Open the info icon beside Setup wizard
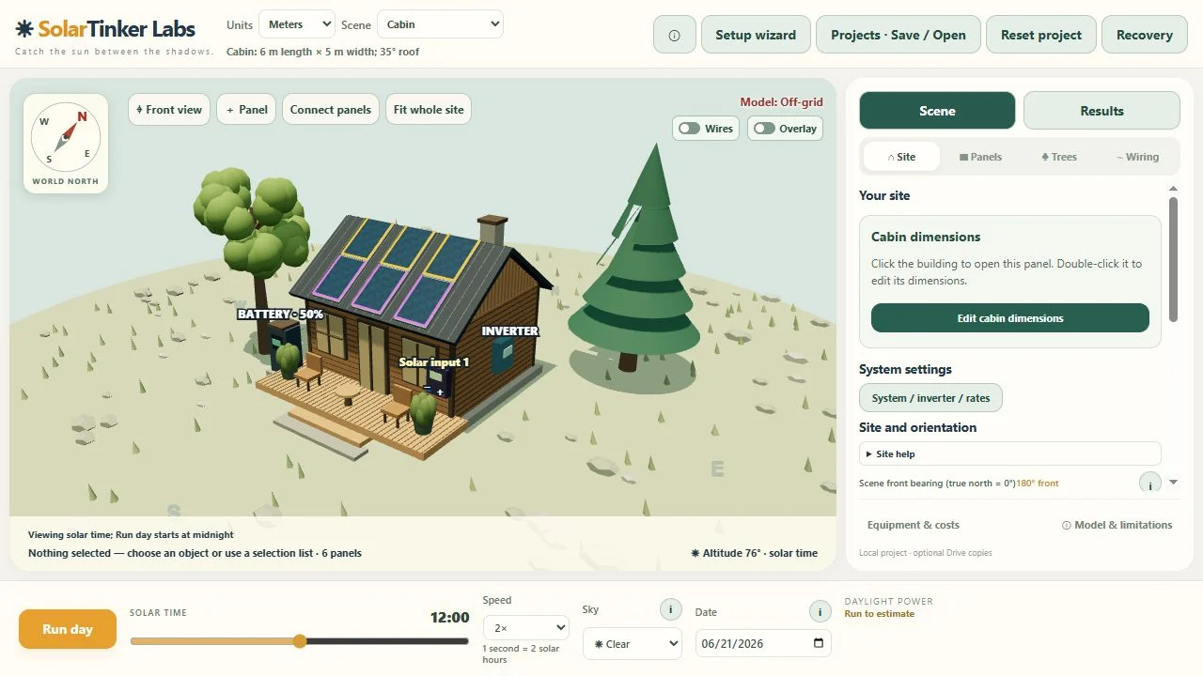Screen dimensions: 1203x676 [x=674, y=35]
